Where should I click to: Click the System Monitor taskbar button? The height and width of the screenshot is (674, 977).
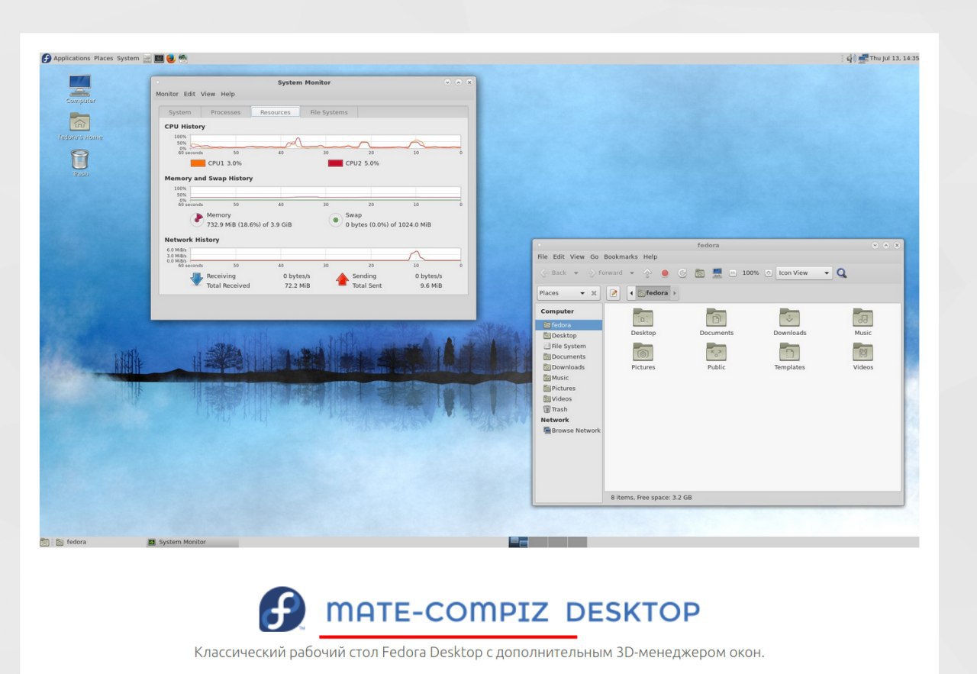pyautogui.click(x=192, y=542)
